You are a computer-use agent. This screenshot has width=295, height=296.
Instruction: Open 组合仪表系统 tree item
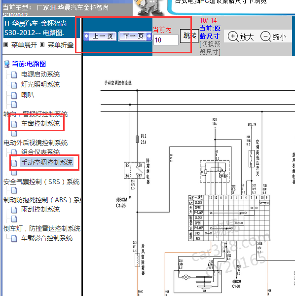pos(40,152)
